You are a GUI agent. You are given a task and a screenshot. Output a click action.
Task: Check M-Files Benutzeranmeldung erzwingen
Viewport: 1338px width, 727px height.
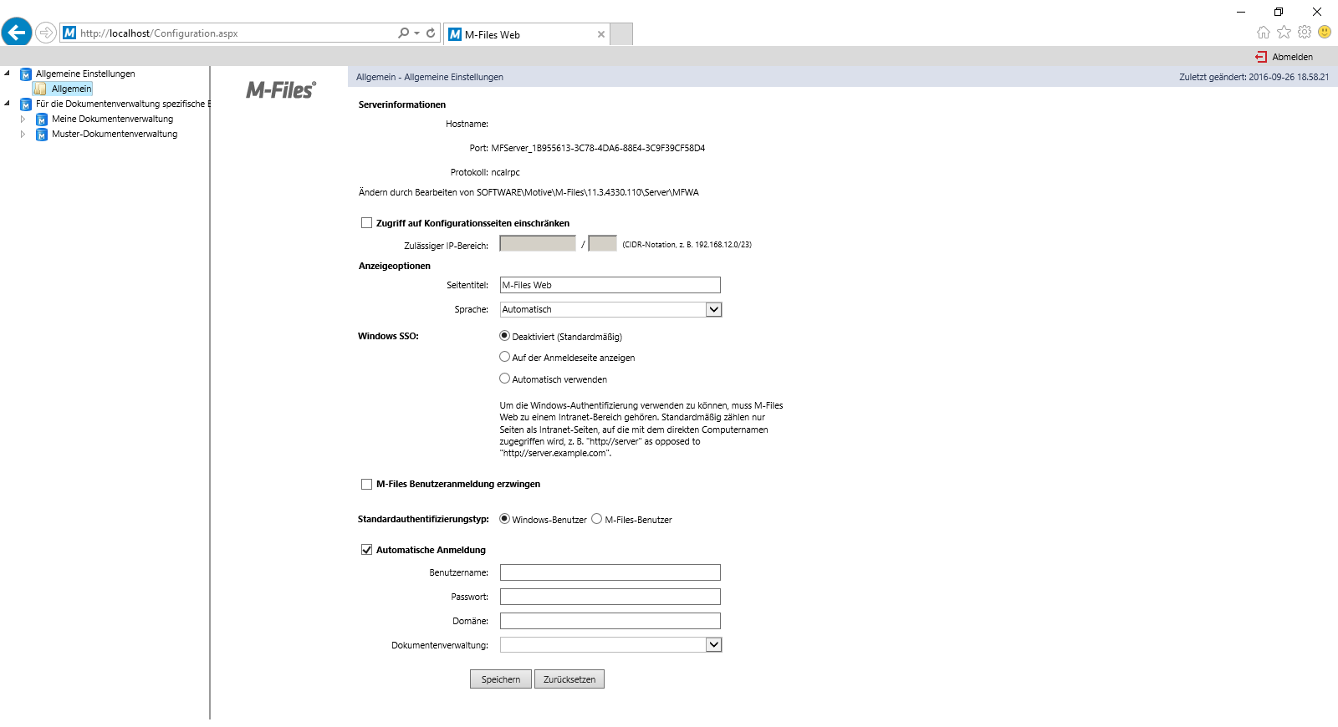coord(366,485)
